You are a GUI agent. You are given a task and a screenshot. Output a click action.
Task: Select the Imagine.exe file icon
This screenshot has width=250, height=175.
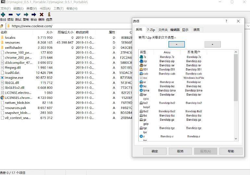(x=2, y=78)
